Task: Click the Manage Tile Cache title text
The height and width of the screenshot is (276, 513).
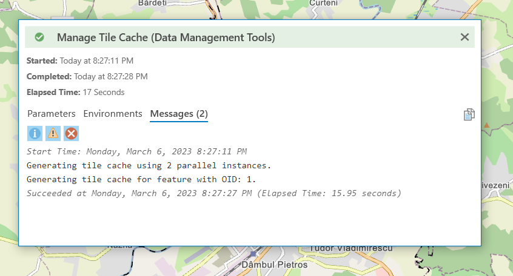Action: pyautogui.click(x=166, y=38)
